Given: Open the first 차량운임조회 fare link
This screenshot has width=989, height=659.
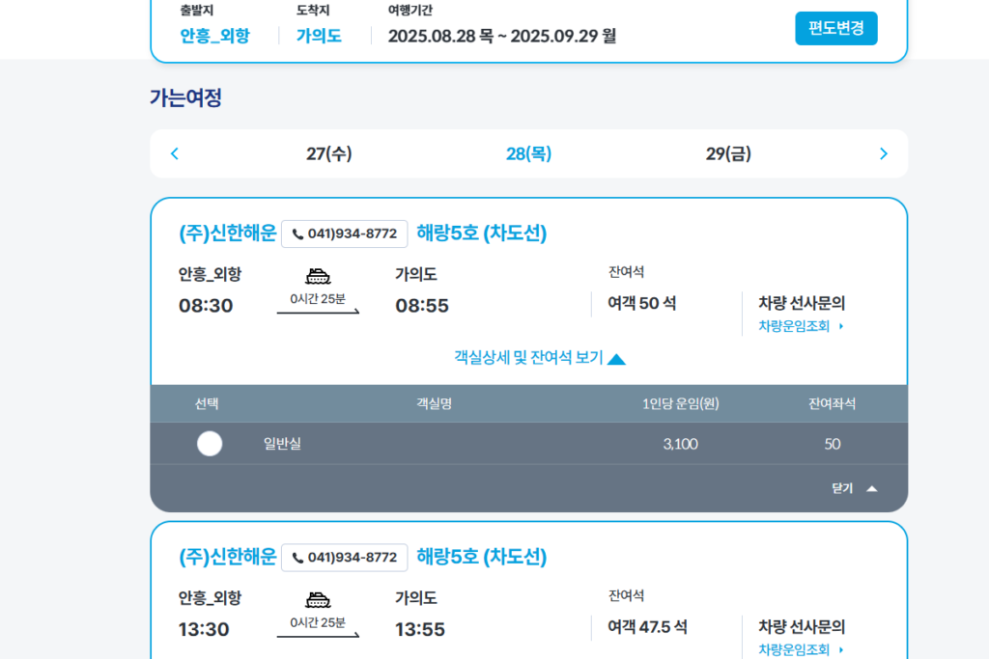Looking at the screenshot, I should coord(796,326).
